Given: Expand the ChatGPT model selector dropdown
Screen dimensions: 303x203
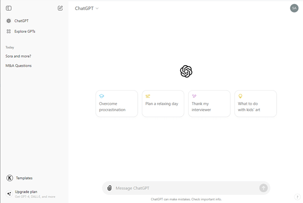Looking at the screenshot, I should pos(87,8).
